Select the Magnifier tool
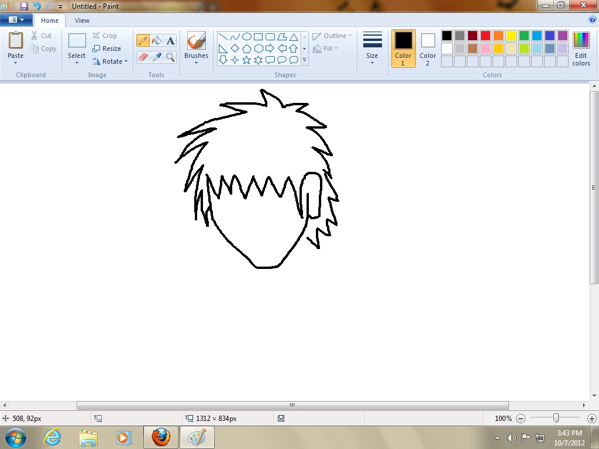Screen dimensions: 599x449 (x=170, y=57)
